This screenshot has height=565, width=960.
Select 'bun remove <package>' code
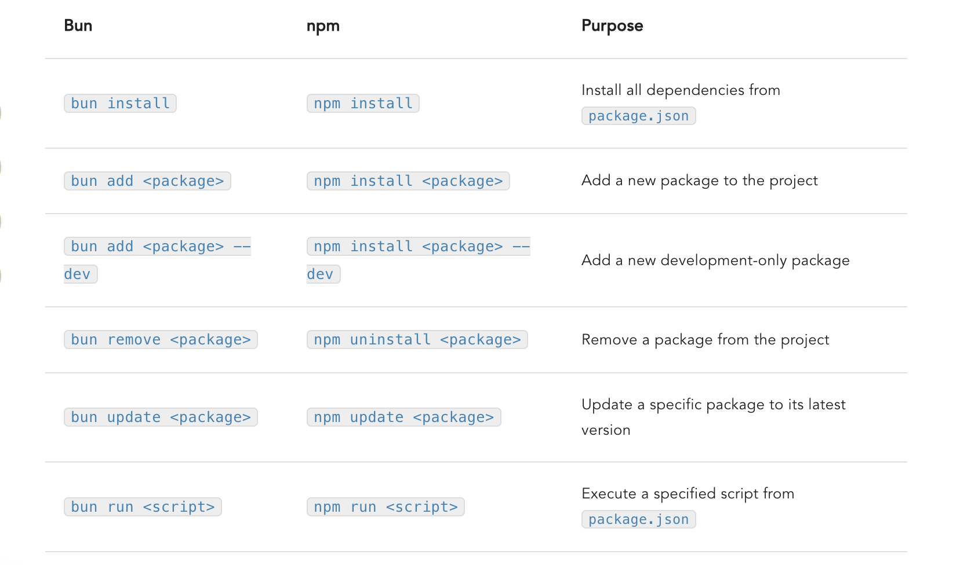(x=161, y=340)
